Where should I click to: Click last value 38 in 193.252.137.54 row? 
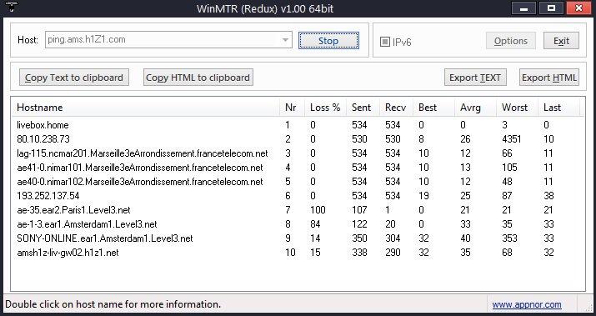point(548,195)
